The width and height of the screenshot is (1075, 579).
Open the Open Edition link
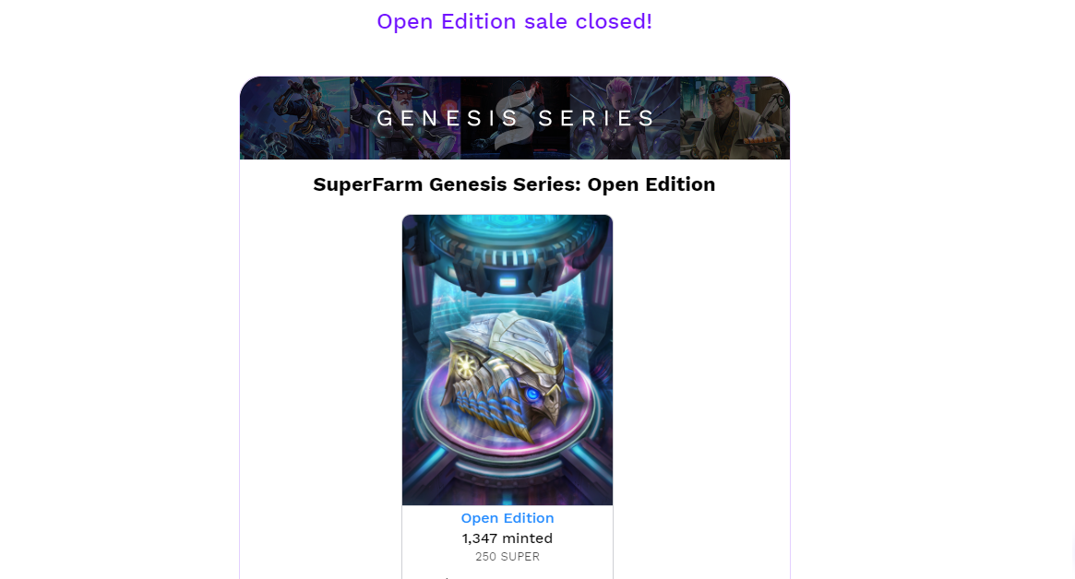(508, 518)
